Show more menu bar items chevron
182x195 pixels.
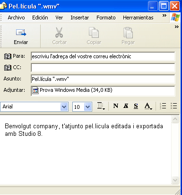click(165, 16)
